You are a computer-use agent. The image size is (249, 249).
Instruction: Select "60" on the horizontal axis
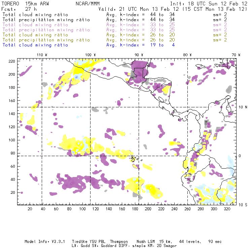click(x=56, y=209)
